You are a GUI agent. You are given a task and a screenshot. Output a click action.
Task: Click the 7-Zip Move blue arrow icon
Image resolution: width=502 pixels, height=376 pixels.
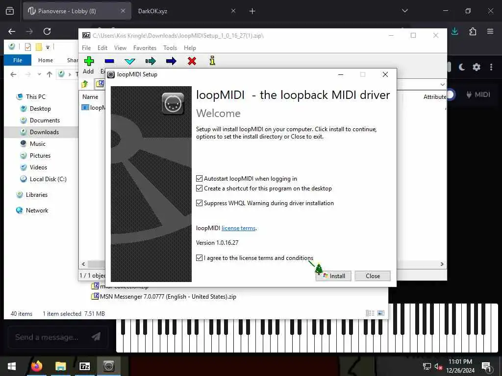171,61
